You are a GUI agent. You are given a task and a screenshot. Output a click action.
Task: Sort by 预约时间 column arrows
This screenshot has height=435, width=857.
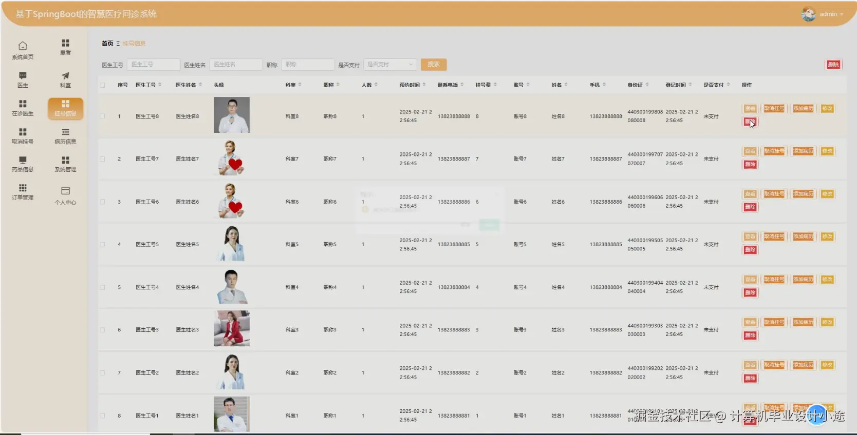(424, 85)
